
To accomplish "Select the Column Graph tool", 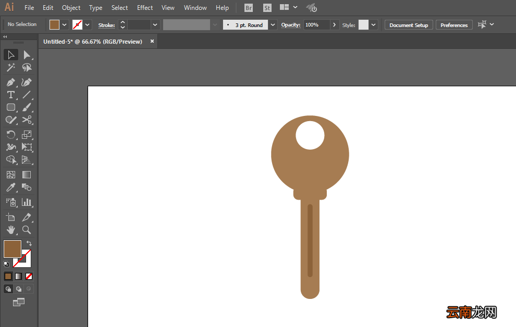I will (x=27, y=202).
